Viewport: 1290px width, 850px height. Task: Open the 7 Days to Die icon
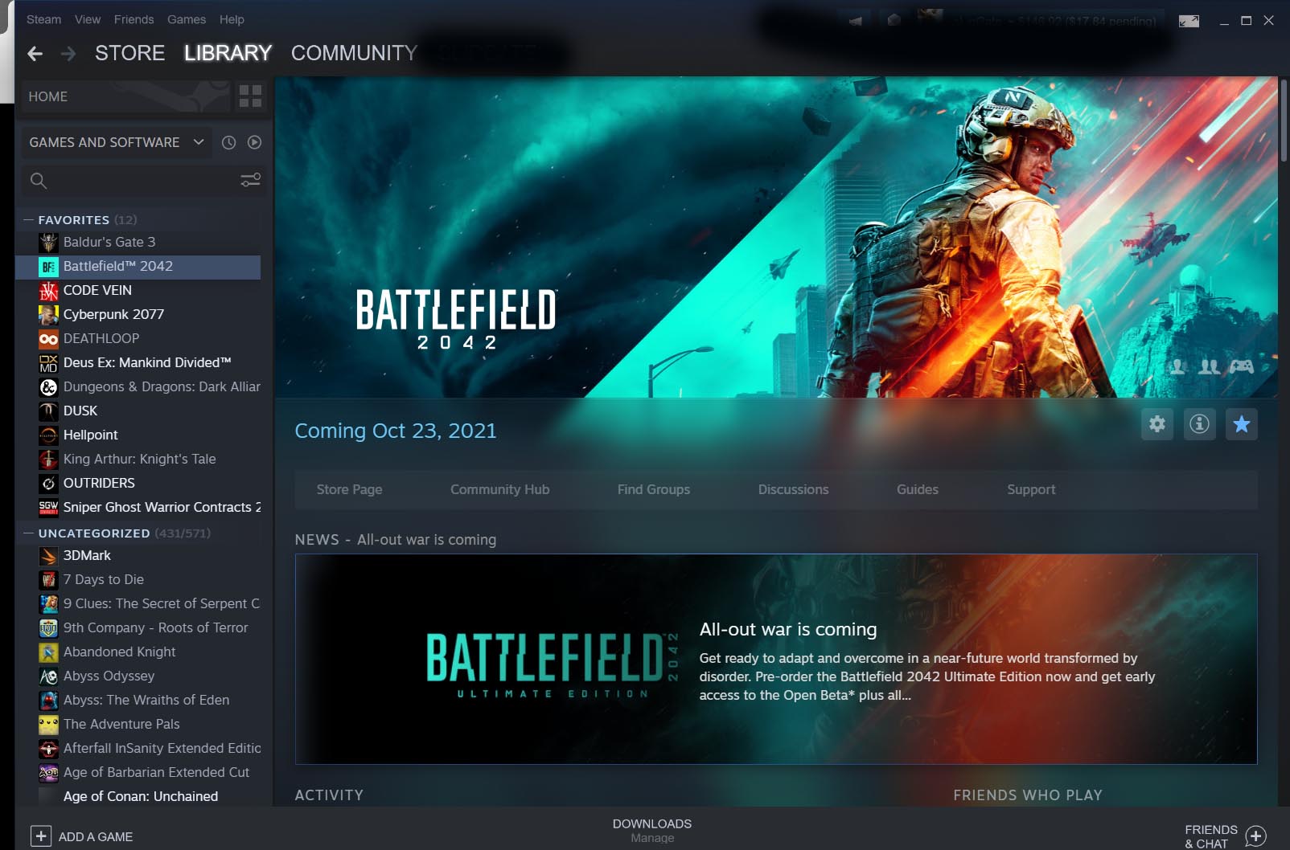[x=49, y=579]
